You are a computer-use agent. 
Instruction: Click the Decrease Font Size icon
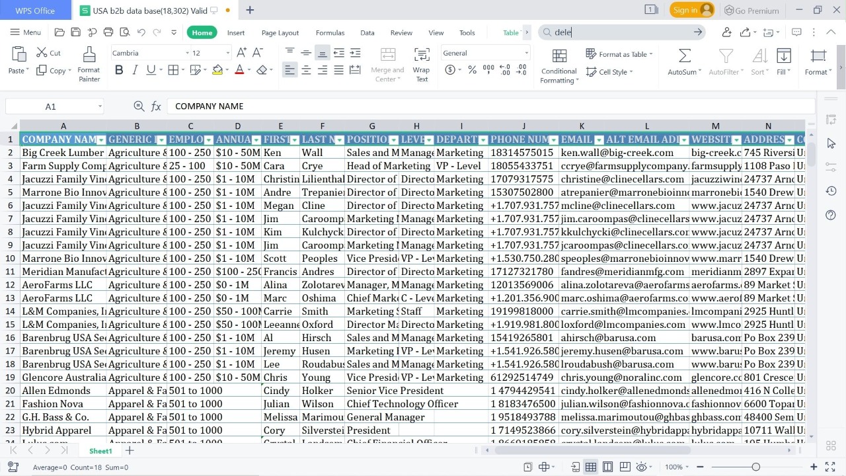258,53
